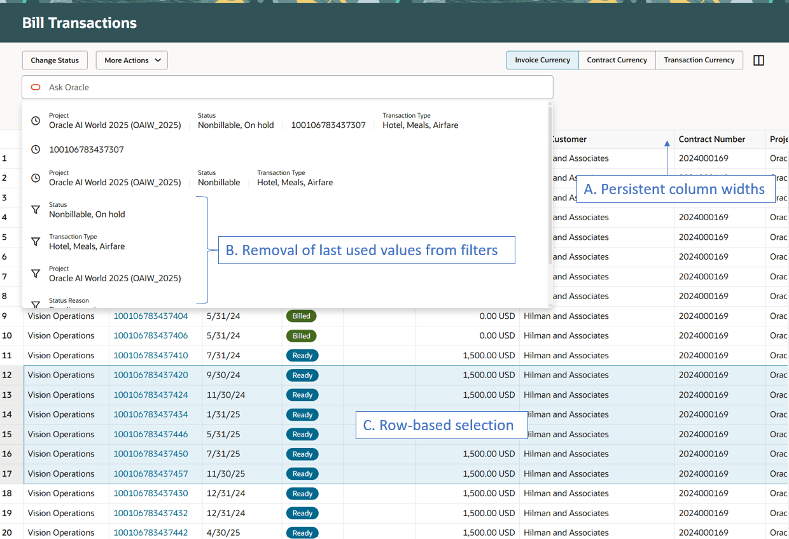Switch to Contract Currency view

(x=617, y=60)
